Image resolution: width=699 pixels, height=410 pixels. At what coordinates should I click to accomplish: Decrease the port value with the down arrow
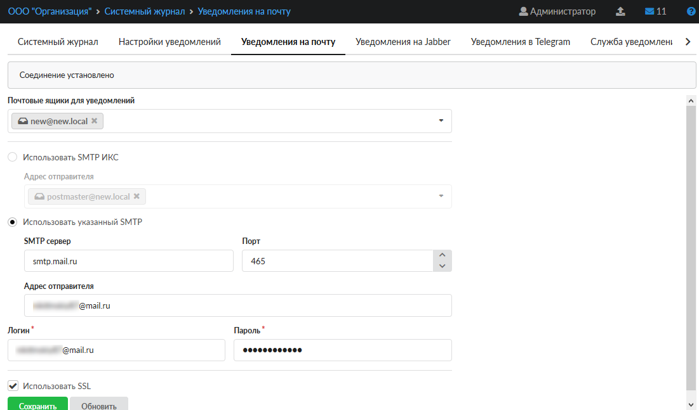pos(443,266)
